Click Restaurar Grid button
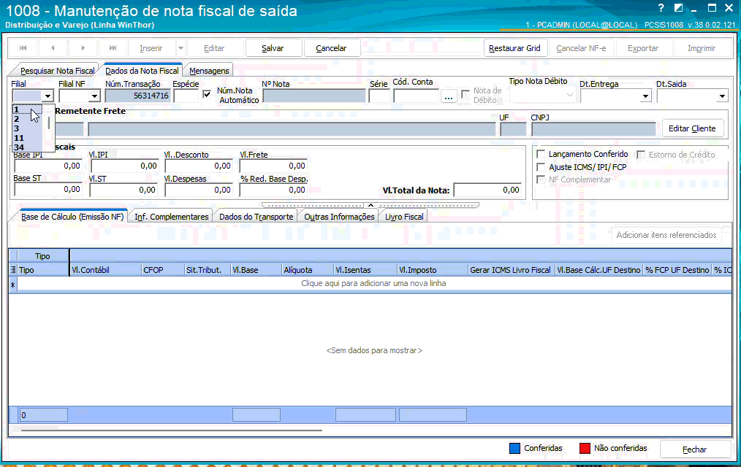 [514, 48]
